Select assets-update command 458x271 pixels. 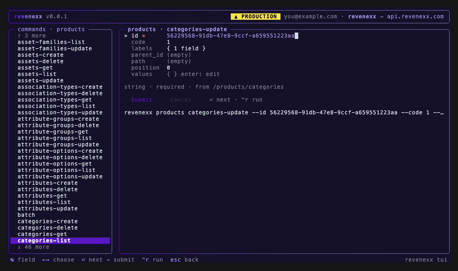click(x=41, y=81)
